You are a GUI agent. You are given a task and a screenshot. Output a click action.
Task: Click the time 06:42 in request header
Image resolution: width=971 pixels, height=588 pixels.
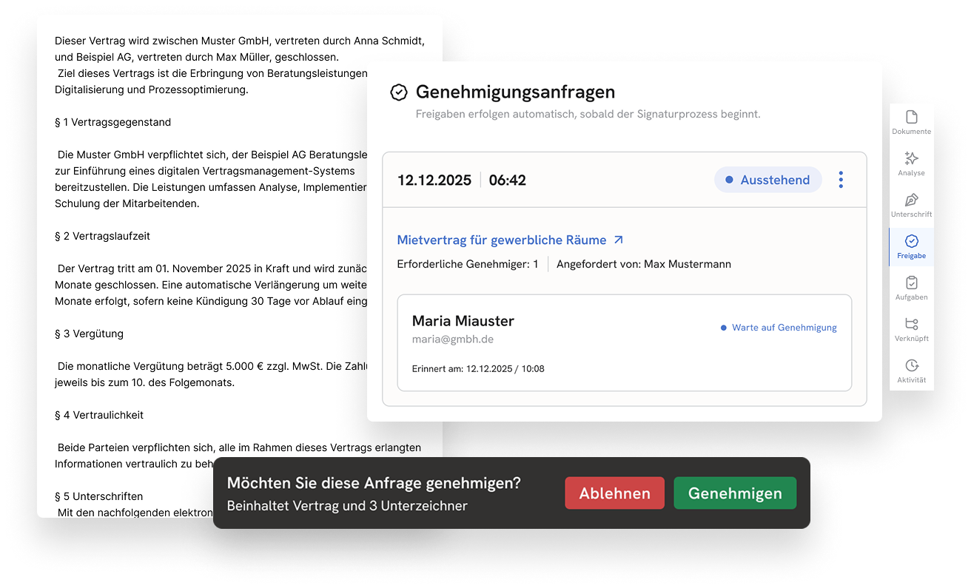point(508,180)
